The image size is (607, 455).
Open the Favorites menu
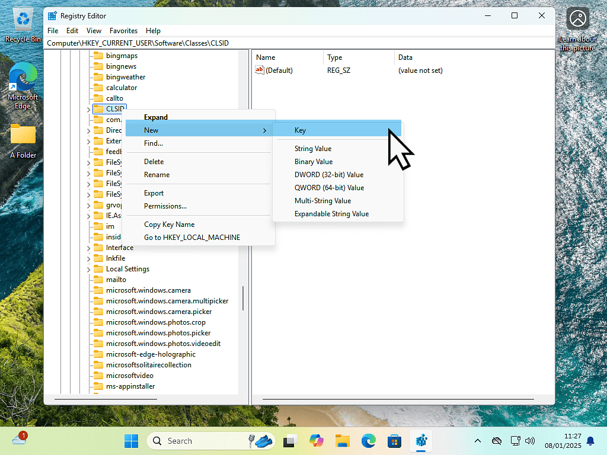pyautogui.click(x=123, y=31)
